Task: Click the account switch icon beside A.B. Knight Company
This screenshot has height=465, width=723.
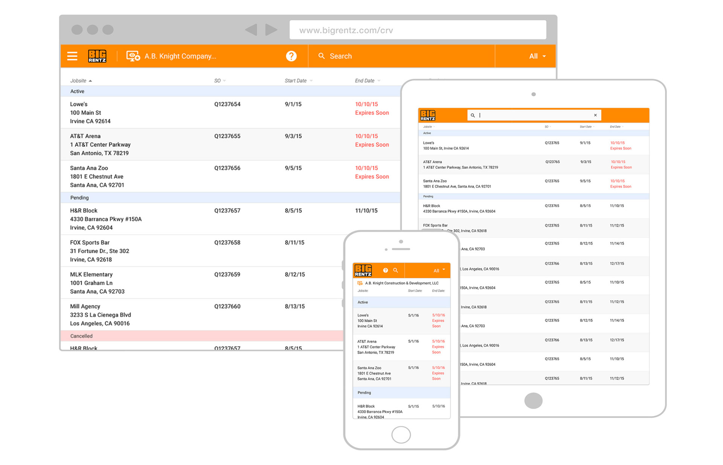Action: point(133,56)
